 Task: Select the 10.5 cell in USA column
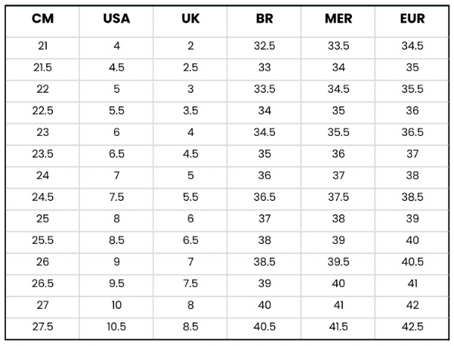point(116,327)
